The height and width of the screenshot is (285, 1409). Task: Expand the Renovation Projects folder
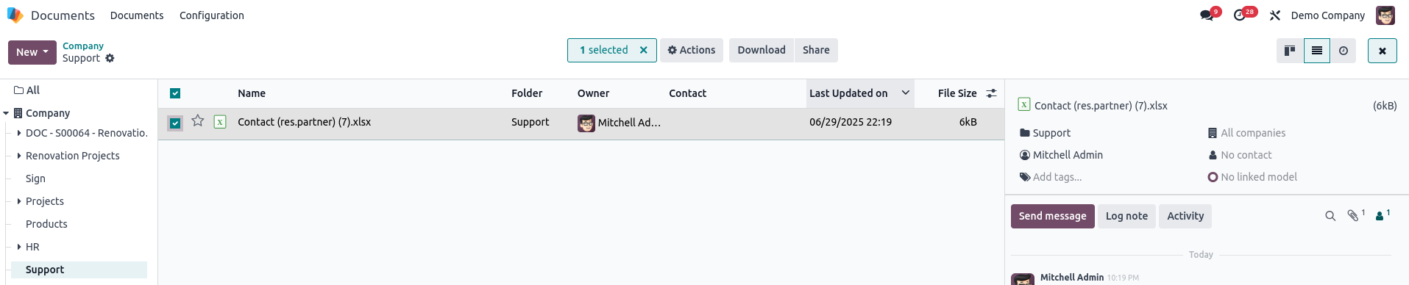click(x=19, y=156)
